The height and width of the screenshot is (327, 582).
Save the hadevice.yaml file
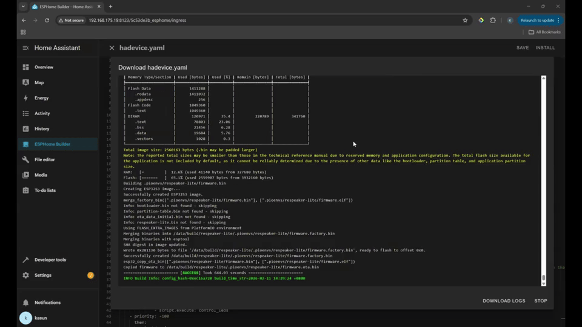(x=522, y=48)
